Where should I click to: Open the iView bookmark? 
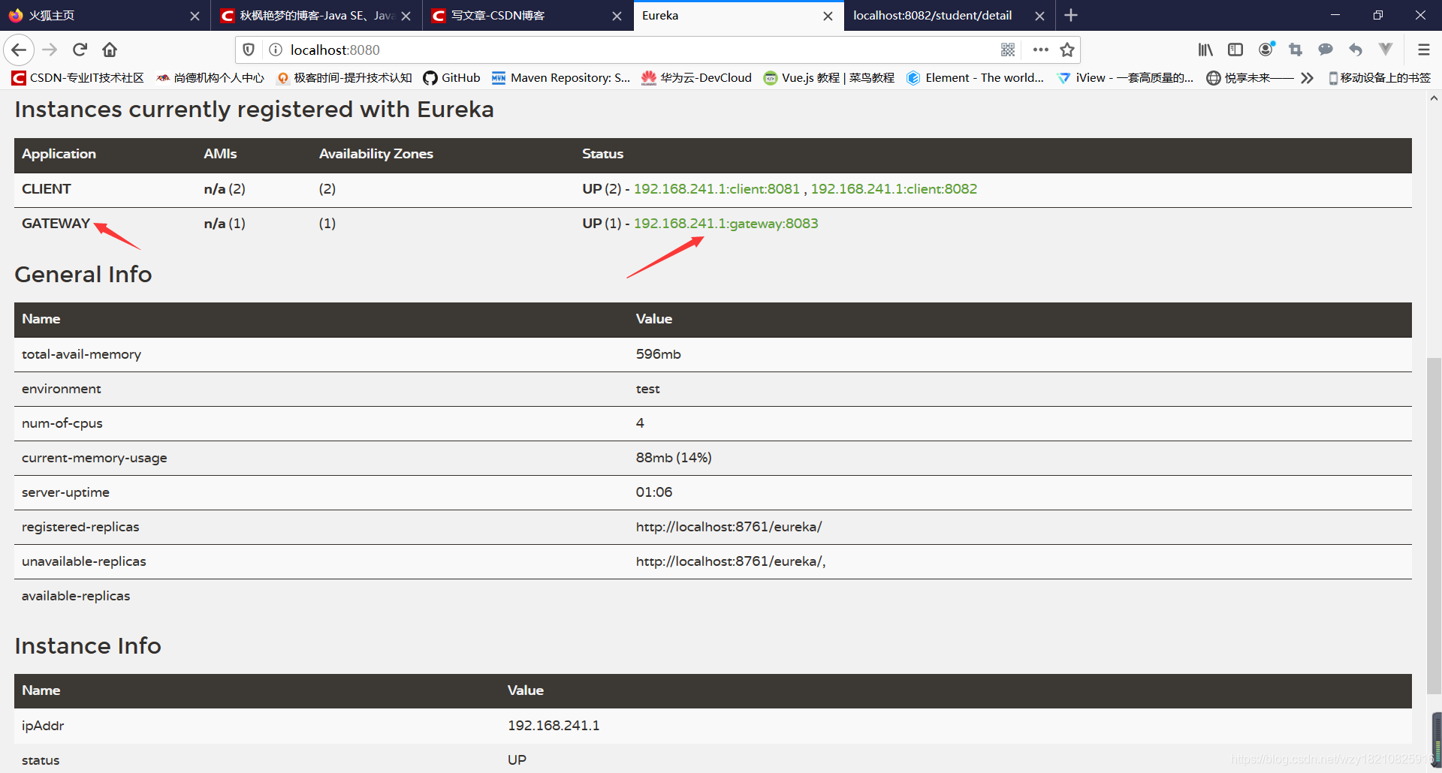pyautogui.click(x=1124, y=78)
